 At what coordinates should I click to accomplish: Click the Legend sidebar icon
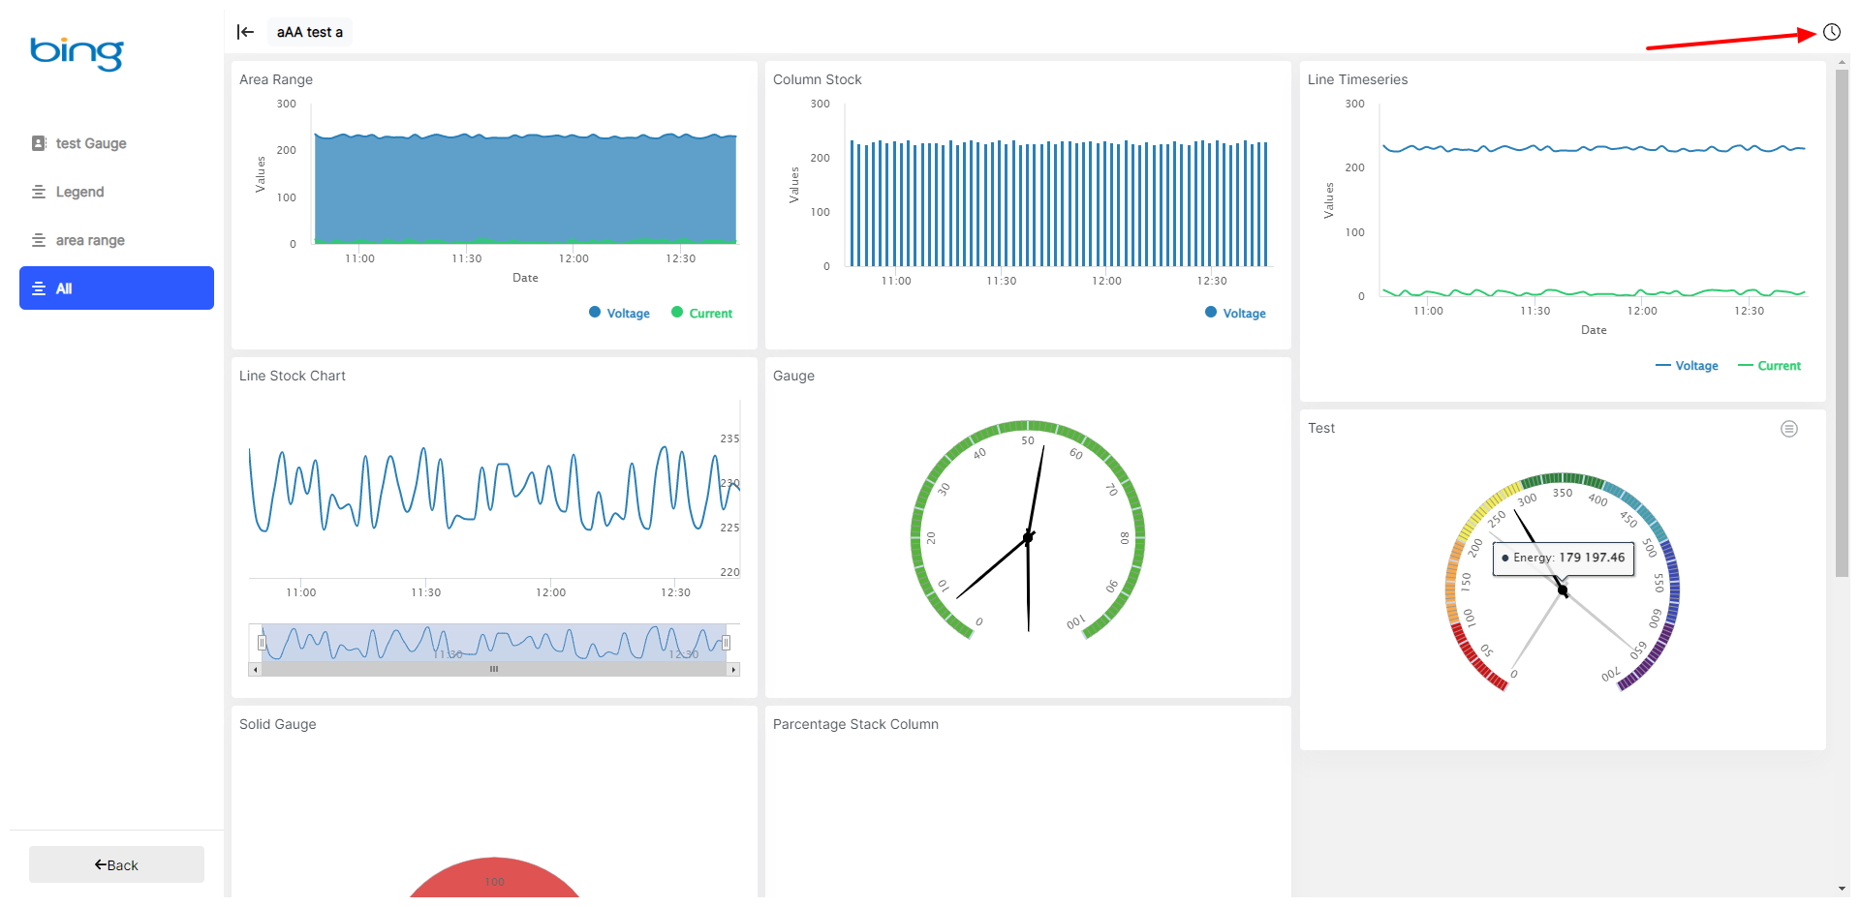[x=39, y=192]
